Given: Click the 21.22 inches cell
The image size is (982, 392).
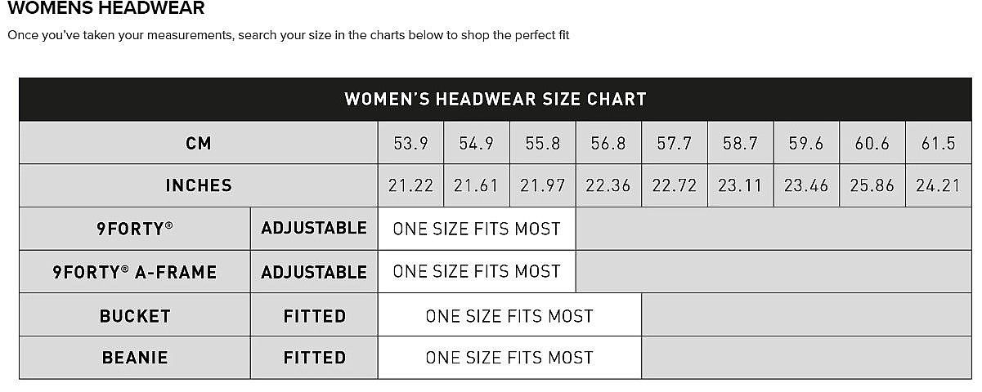Looking at the screenshot, I should 410,185.
